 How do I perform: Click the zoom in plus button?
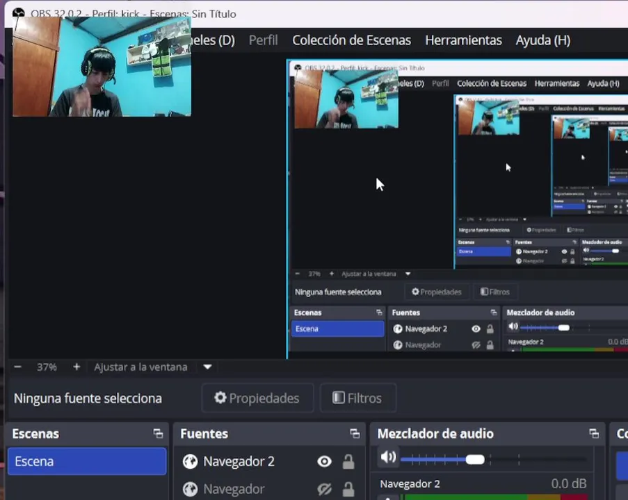(77, 367)
